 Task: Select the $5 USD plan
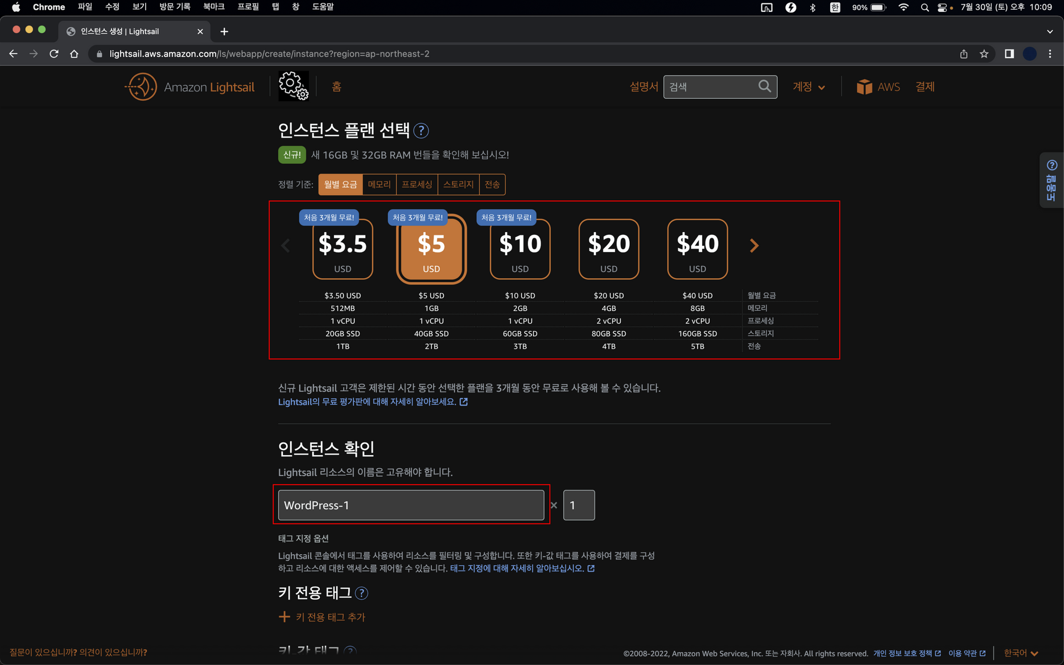431,249
